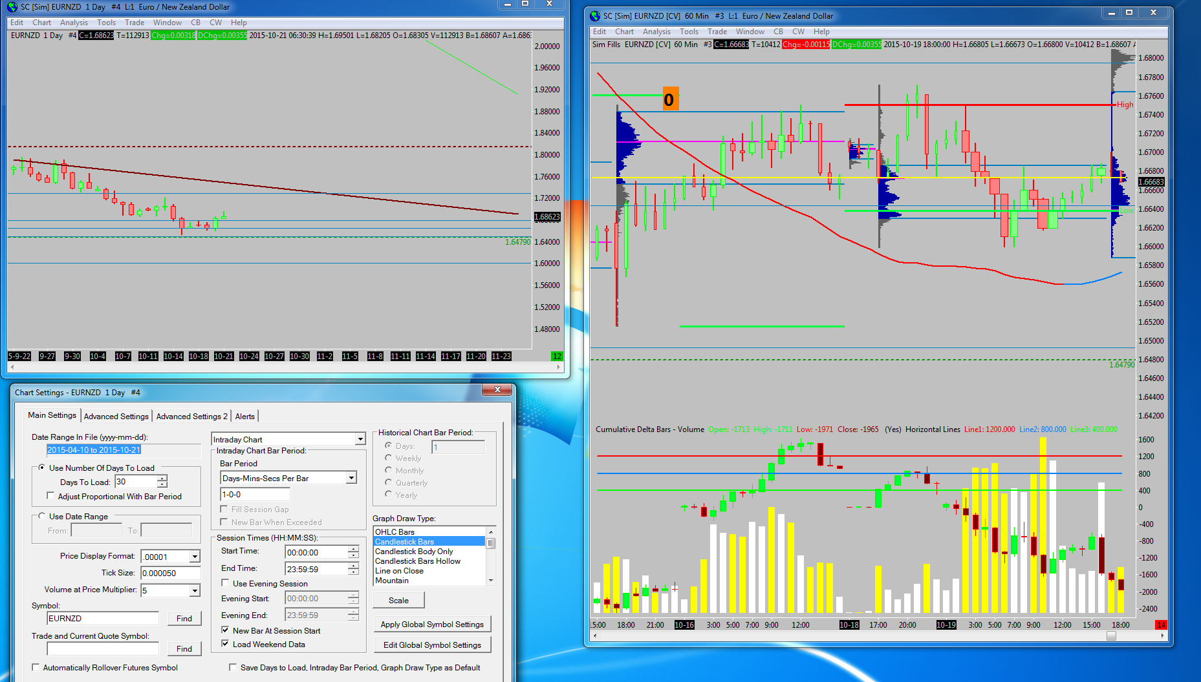This screenshot has height=682, width=1201.
Task: Close the Chart Settings dialog
Action: (x=497, y=389)
